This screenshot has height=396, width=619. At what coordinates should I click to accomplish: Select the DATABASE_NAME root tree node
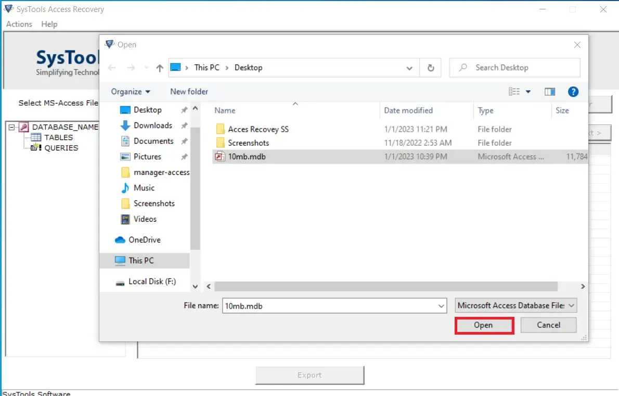click(x=65, y=127)
